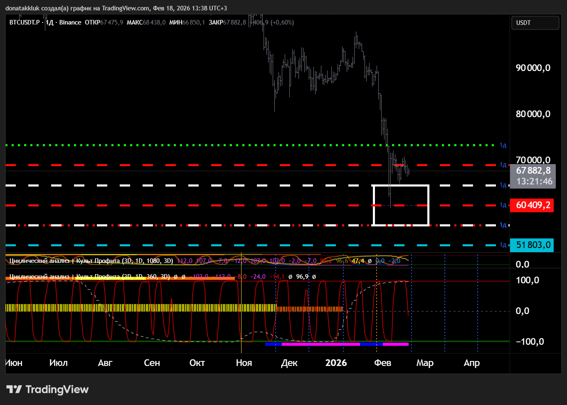The width and height of the screenshot is (567, 405).
Task: Click the TradingView logo icon
Action: [x=14, y=389]
